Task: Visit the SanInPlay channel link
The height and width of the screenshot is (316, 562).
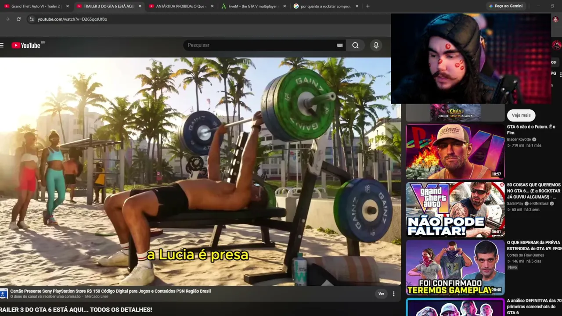Action: [x=515, y=204]
